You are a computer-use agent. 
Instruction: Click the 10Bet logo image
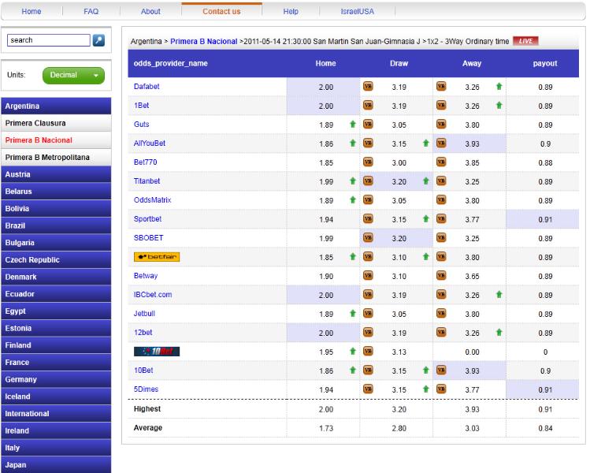[x=157, y=352]
